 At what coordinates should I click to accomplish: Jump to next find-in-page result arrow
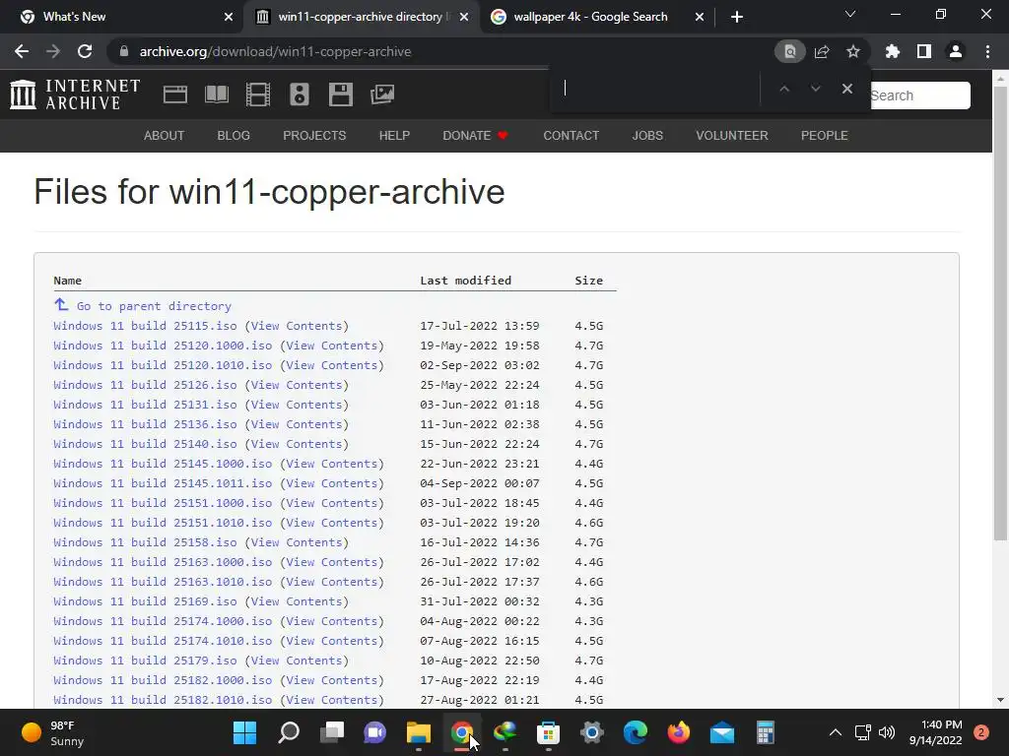[x=815, y=89]
